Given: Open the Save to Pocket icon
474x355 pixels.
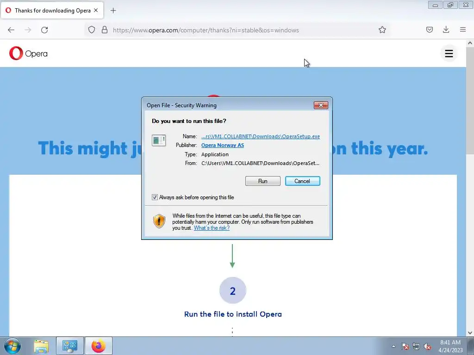Looking at the screenshot, I should [429, 30].
